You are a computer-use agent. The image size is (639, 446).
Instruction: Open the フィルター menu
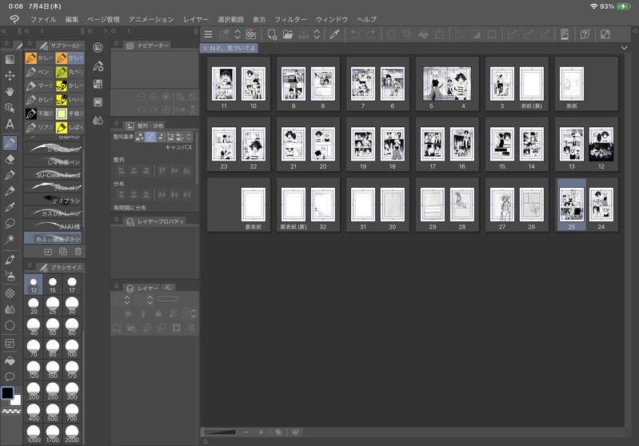(290, 19)
